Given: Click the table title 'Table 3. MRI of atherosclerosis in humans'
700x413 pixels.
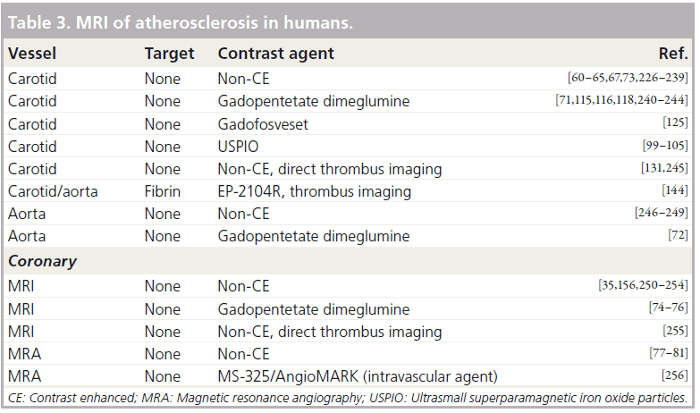Looking at the screenshot, I should (x=181, y=22).
